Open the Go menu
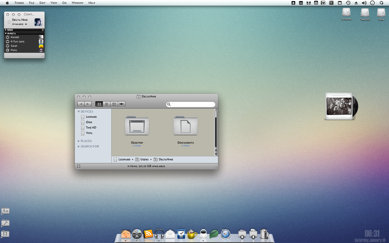The image size is (389, 243). pos(64,3)
